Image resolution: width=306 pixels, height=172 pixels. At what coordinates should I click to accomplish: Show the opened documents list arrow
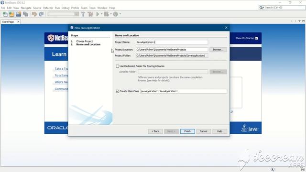coord(299,21)
